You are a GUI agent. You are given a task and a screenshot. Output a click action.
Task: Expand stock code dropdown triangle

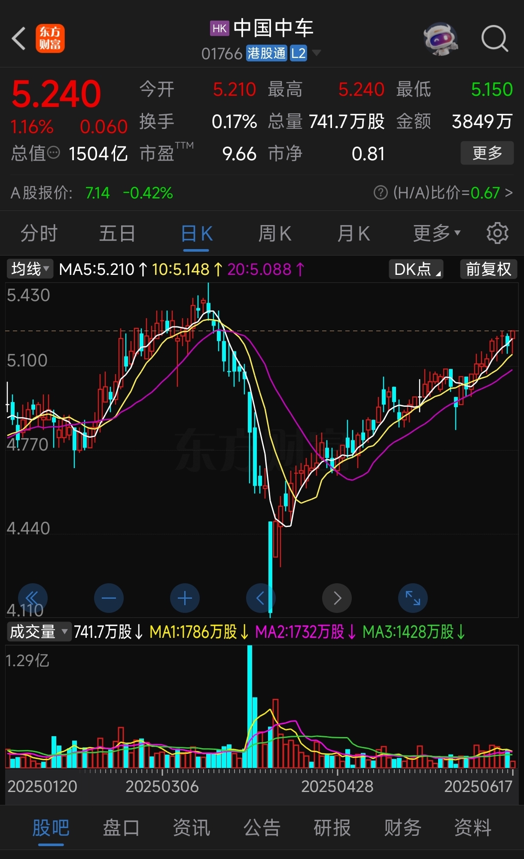(x=317, y=53)
